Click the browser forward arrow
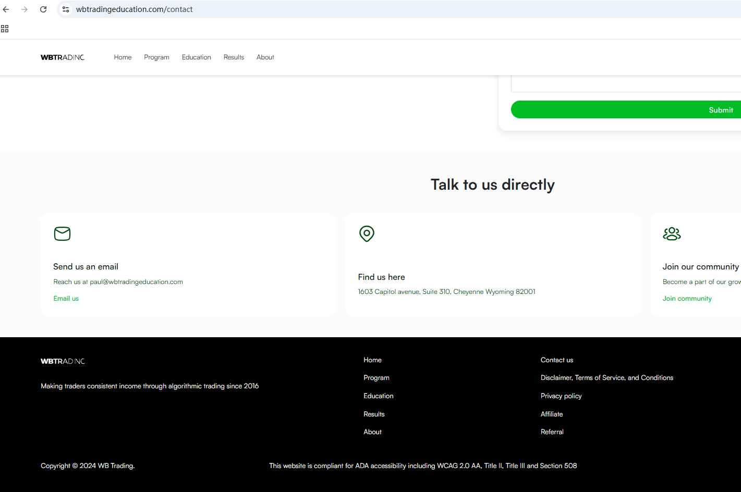Image resolution: width=741 pixels, height=492 pixels. tap(25, 9)
